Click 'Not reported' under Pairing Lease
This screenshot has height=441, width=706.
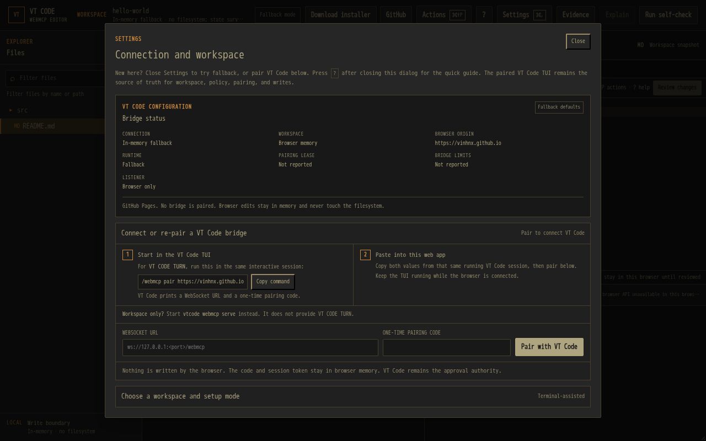click(x=295, y=165)
